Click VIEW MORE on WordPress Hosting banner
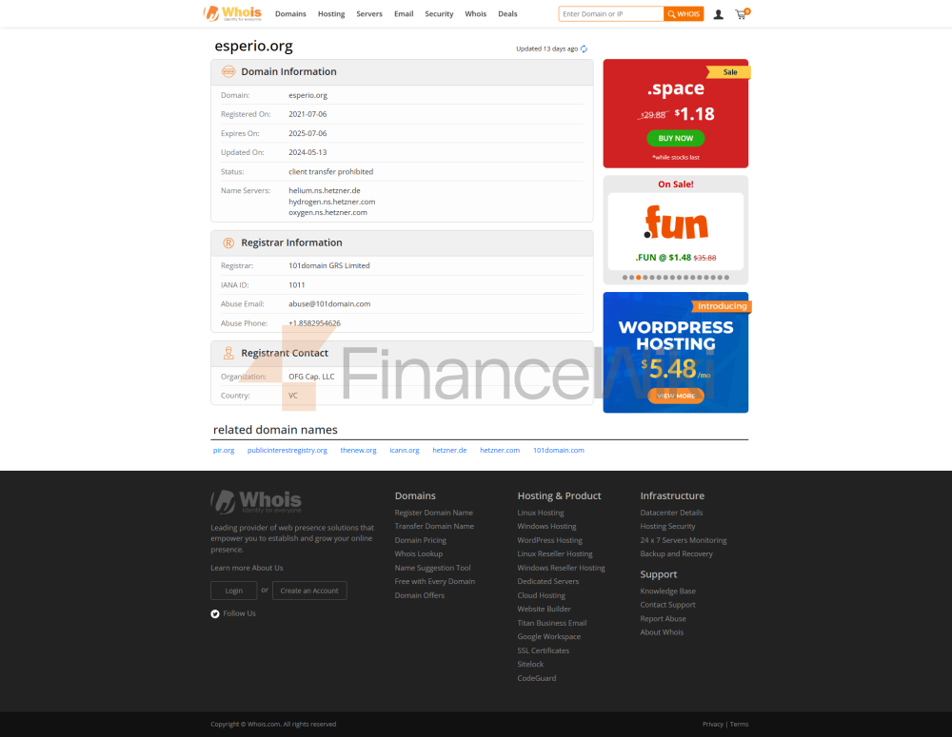The height and width of the screenshot is (737, 952). [676, 397]
